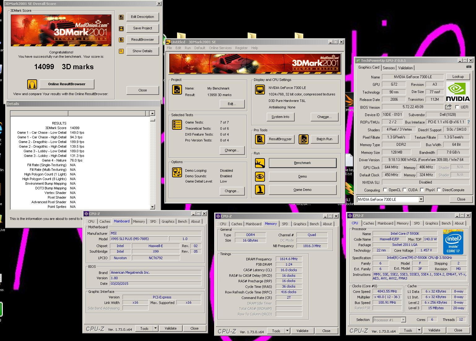Click the NVIDIA logo in GPU-Z
The width and height of the screenshot is (476, 341).
[x=458, y=92]
